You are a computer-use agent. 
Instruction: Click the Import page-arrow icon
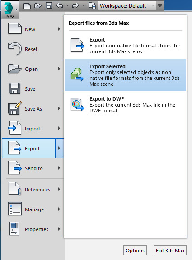[15, 128]
